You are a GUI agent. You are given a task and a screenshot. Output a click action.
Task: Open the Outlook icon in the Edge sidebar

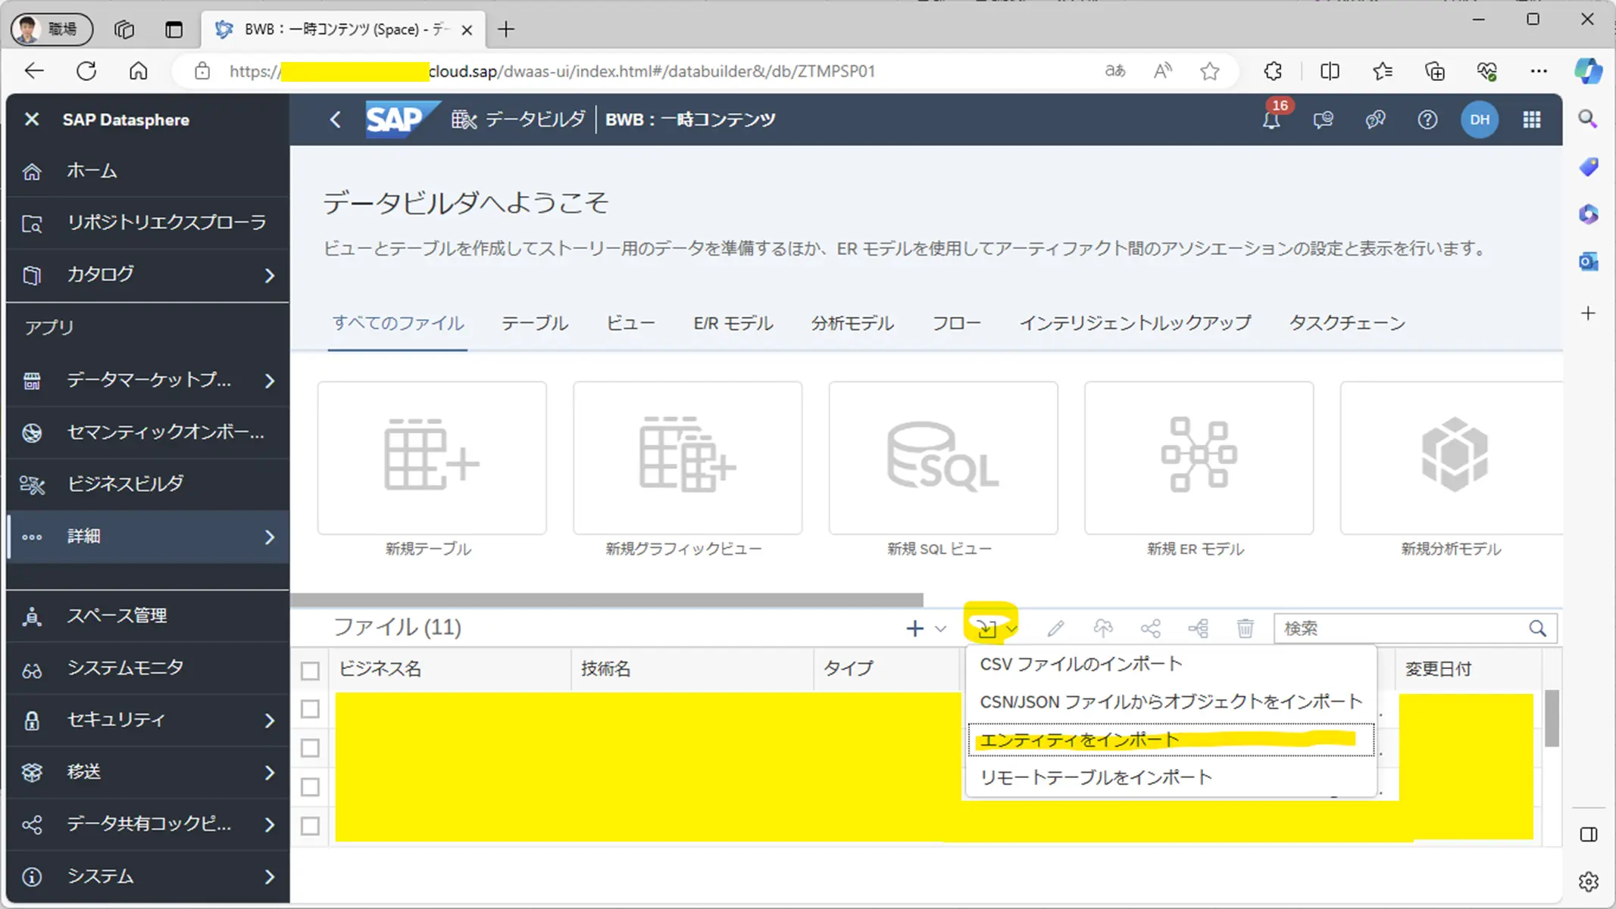[1588, 262]
